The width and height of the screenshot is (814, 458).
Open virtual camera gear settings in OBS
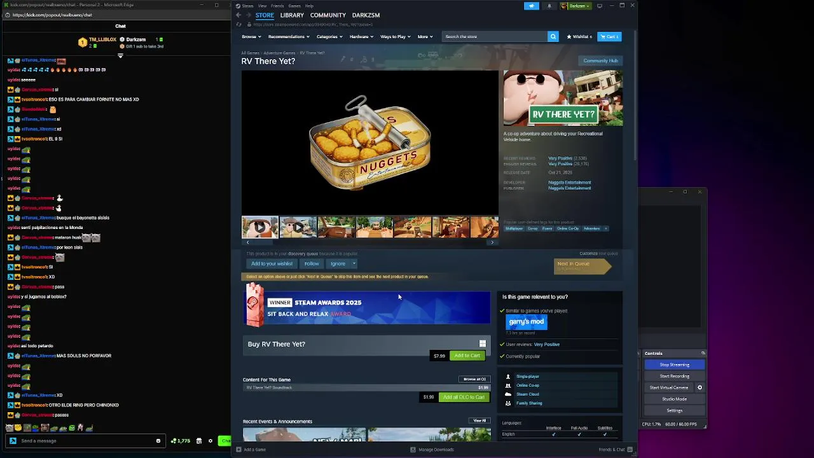coord(700,387)
